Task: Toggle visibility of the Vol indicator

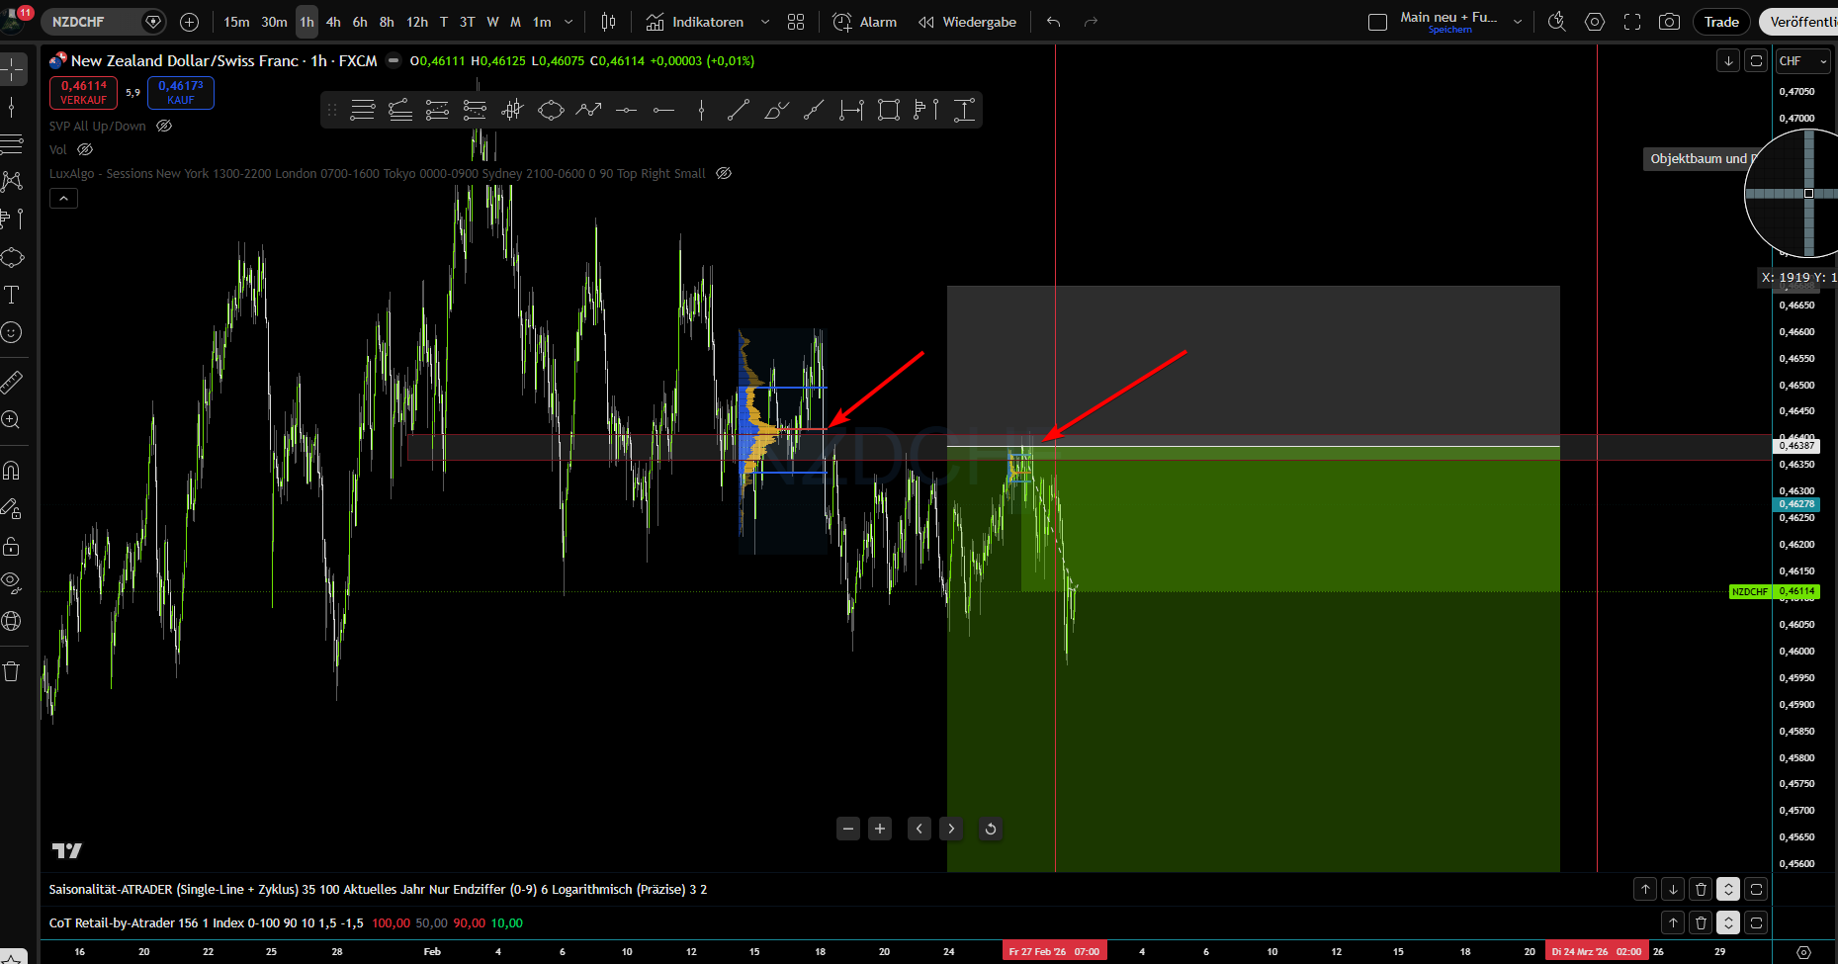Action: click(x=85, y=149)
